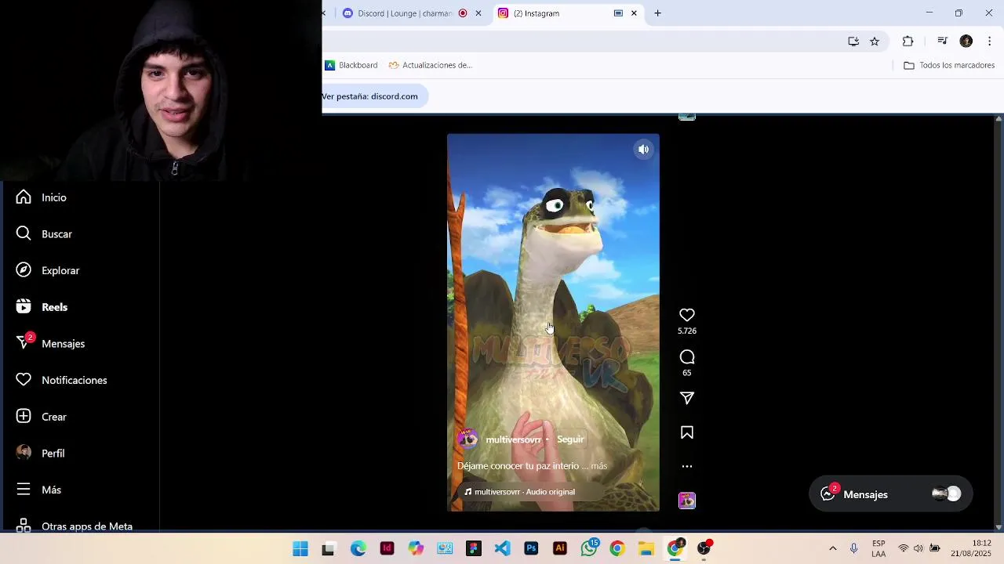Save the reel with bookmark icon
The image size is (1004, 564).
[x=687, y=432]
